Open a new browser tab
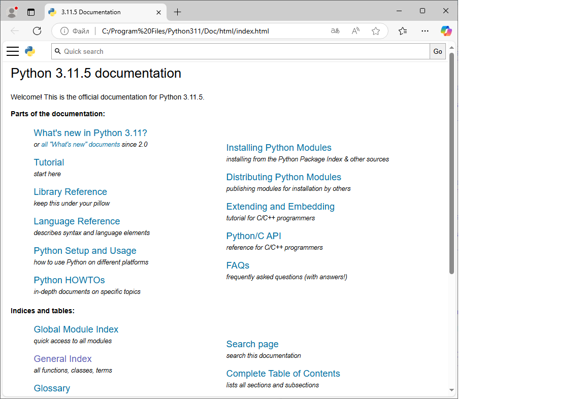 tap(178, 12)
